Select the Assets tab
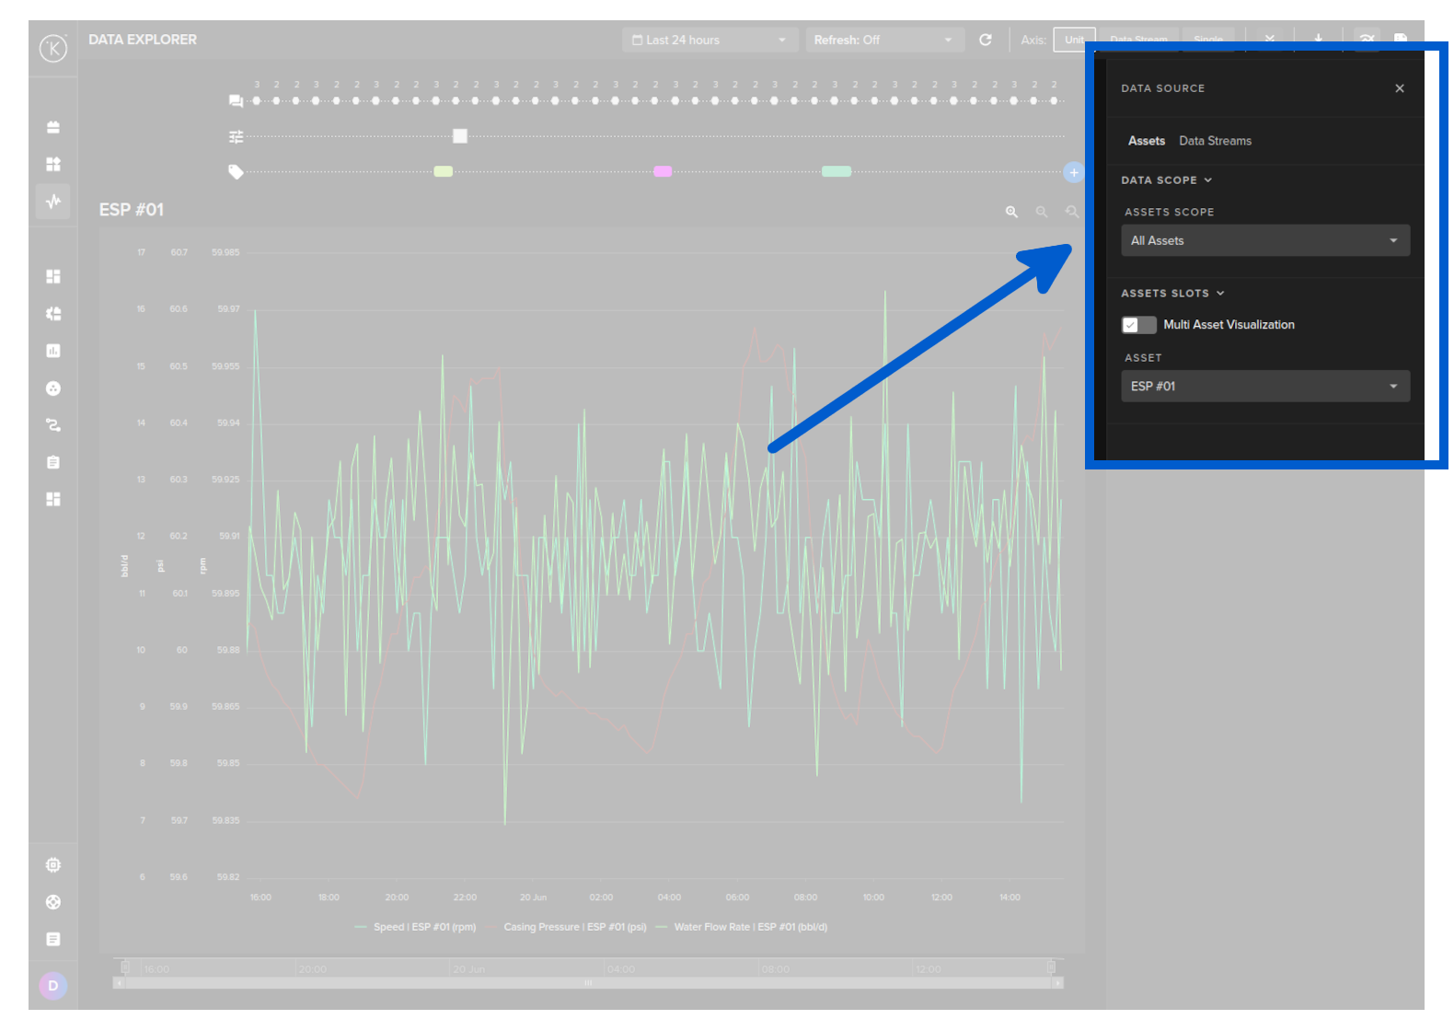The height and width of the screenshot is (1031, 1454). click(1146, 141)
